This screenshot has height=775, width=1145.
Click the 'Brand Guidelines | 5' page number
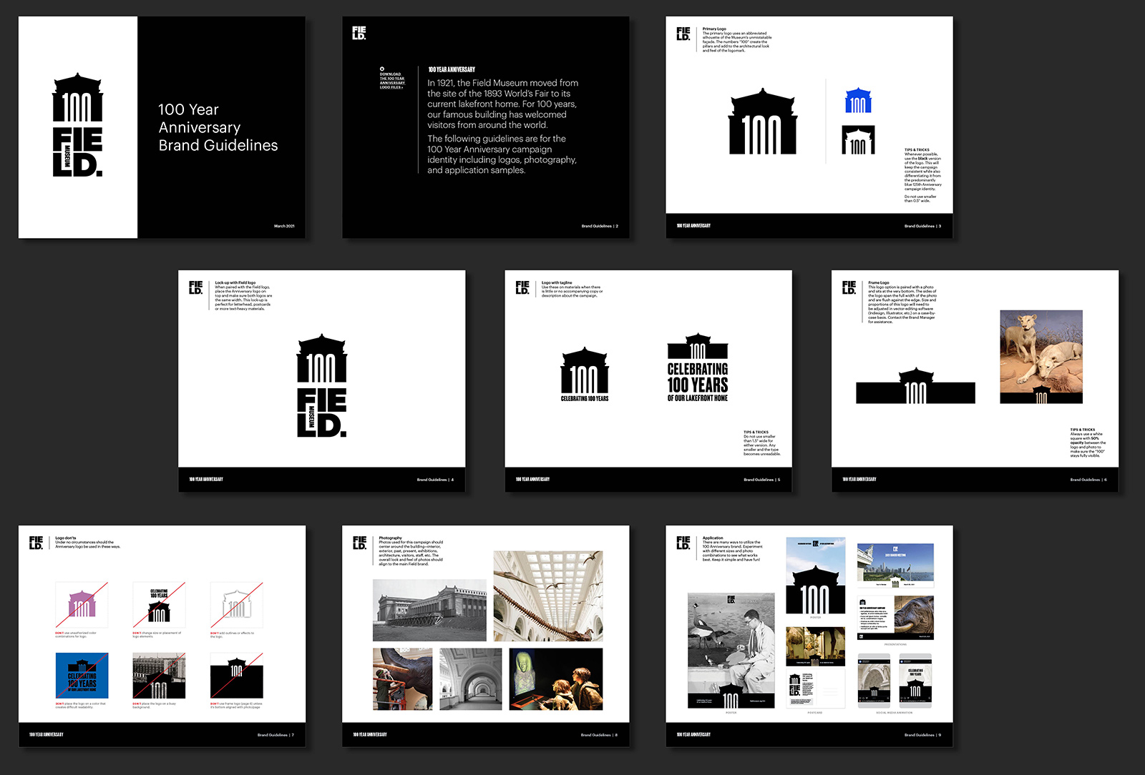pyautogui.click(x=762, y=480)
